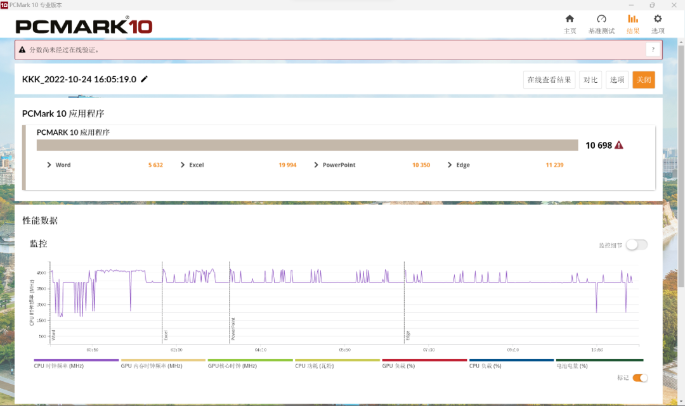
Task: Restore down the PCMark 10 window
Action: [652, 5]
